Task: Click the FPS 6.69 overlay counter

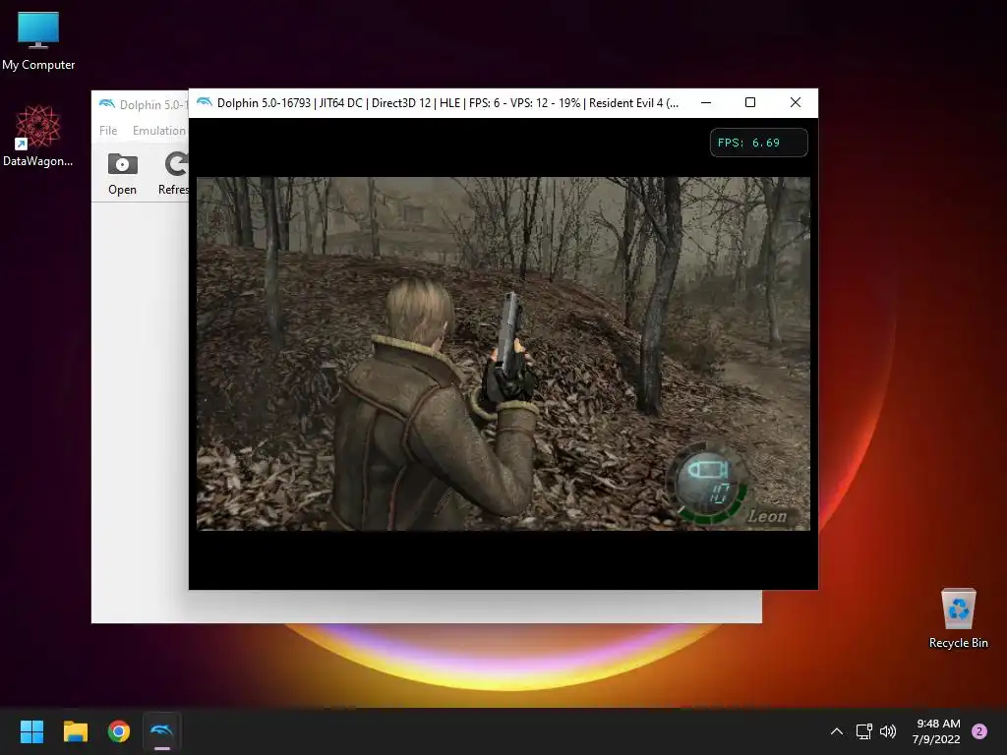Action: point(758,143)
